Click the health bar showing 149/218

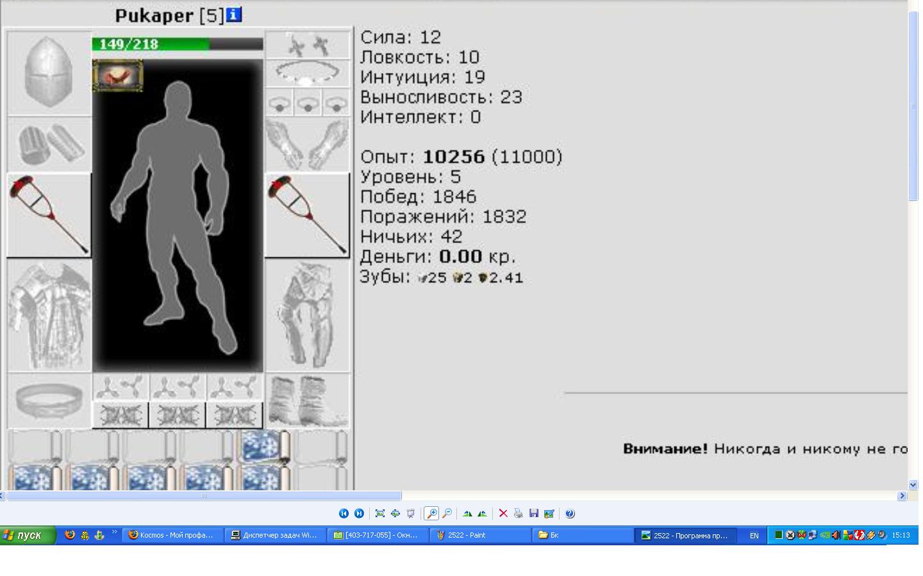[178, 44]
